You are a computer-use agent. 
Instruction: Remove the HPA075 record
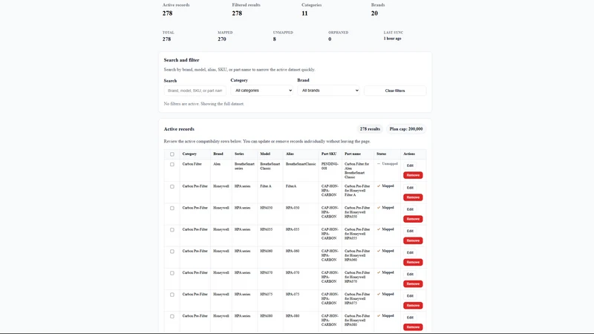[x=413, y=305]
